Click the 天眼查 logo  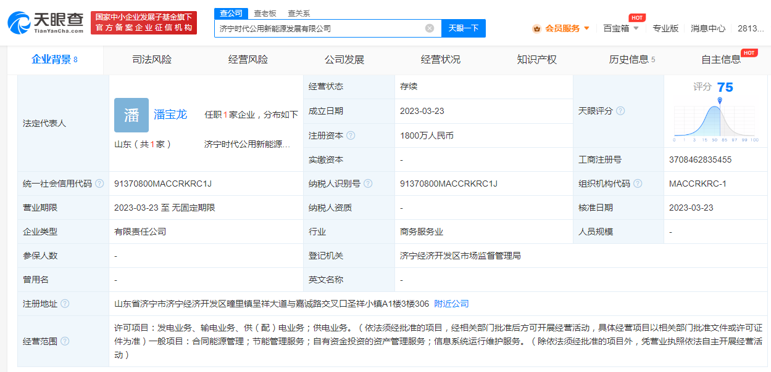[x=46, y=22]
